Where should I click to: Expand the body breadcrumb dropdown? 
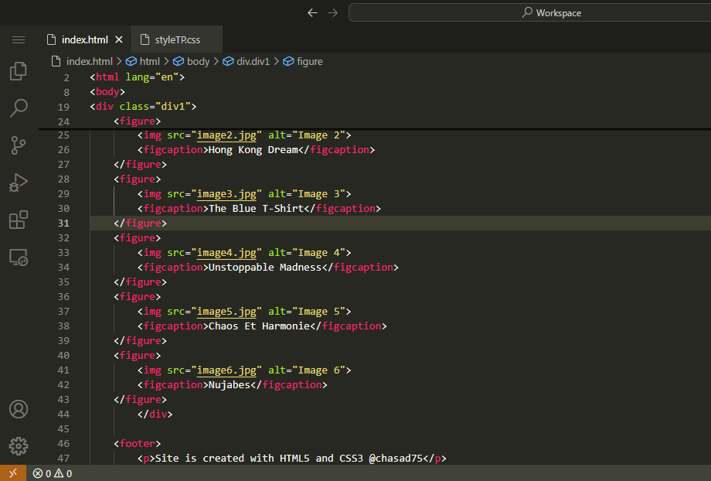[198, 62]
